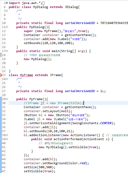Image resolution: width=128 pixels, height=173 pixels.
Task: Click line number 28 in the gutter
Action: (x=4, y=95)
